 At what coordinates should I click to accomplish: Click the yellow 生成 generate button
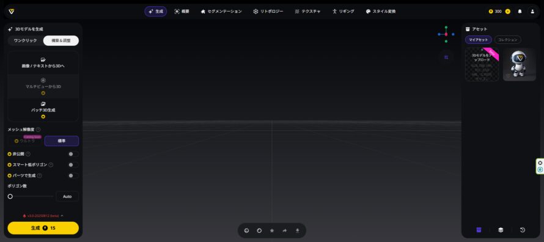click(x=43, y=228)
